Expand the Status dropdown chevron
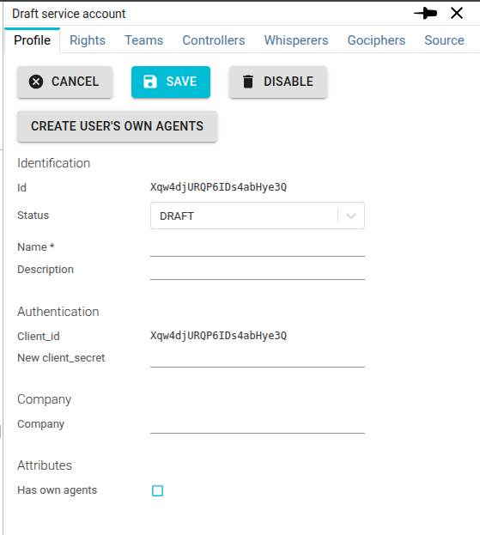This screenshot has height=535, width=480. [351, 216]
